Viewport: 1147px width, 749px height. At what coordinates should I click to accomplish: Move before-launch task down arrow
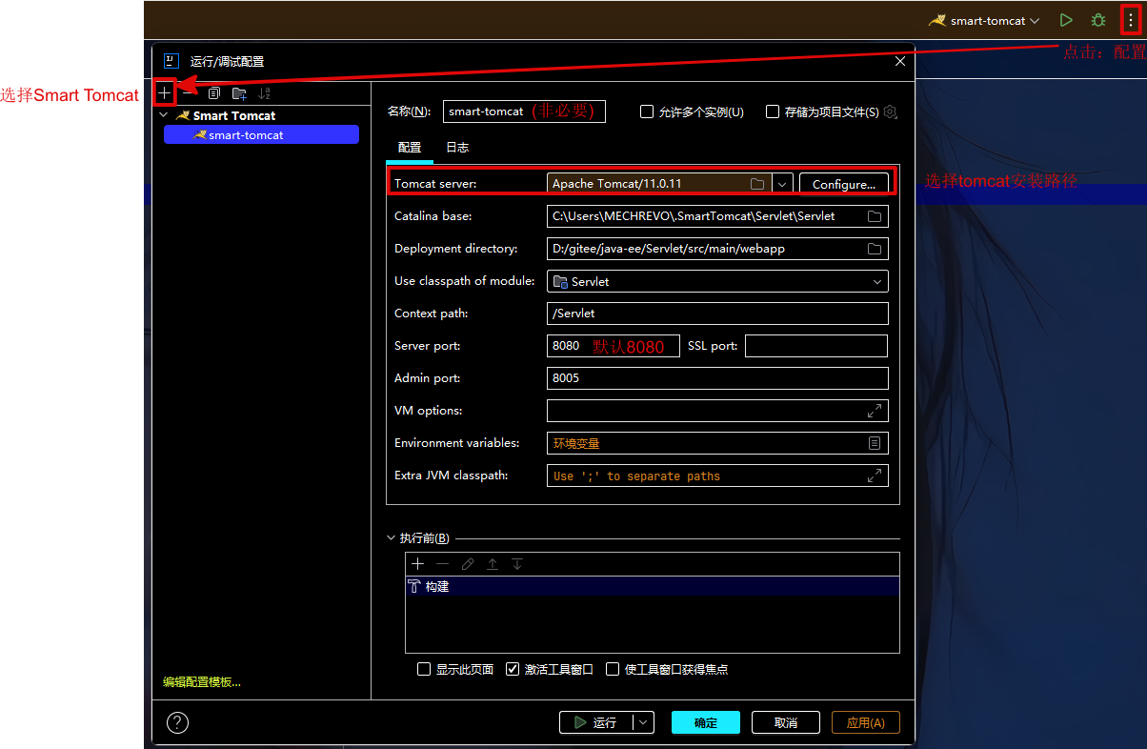pos(517,564)
